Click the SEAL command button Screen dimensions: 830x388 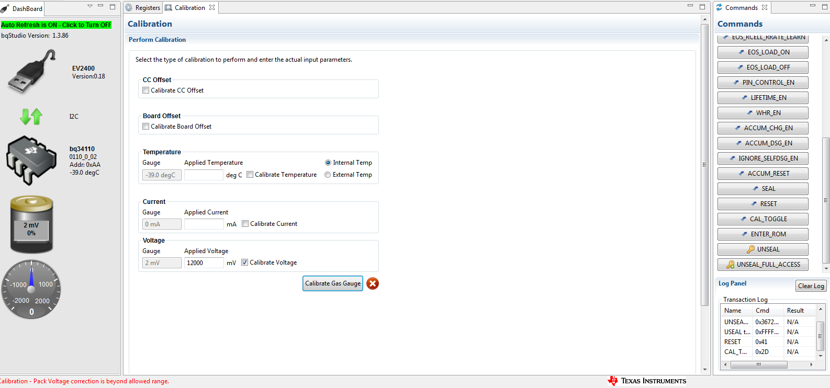(762, 189)
